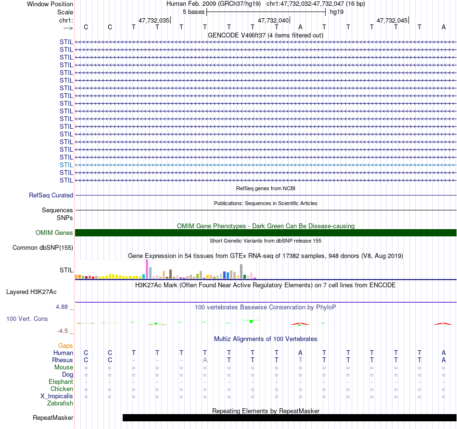
Task: Click the Sequences track label
Action: point(57,210)
